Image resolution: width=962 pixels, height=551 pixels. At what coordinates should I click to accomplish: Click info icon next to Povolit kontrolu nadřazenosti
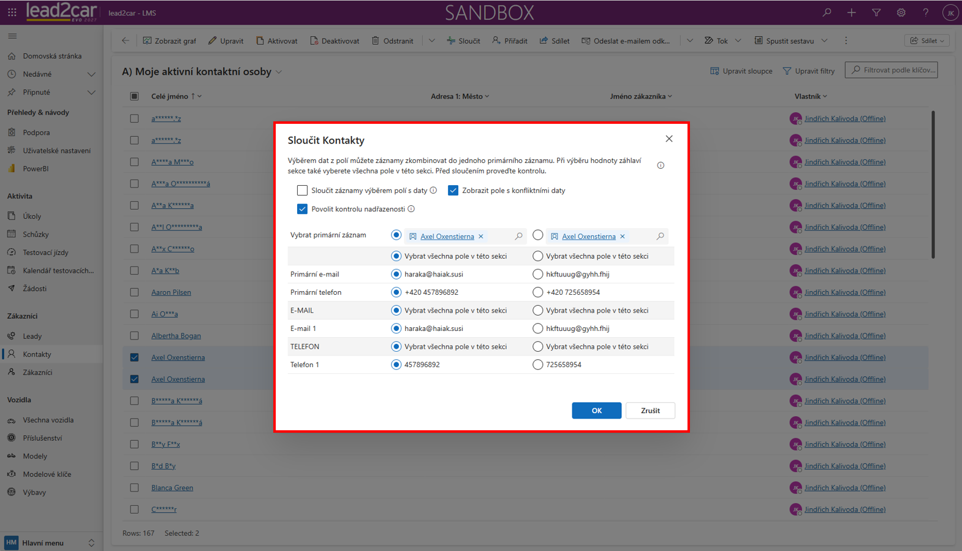[x=411, y=209]
